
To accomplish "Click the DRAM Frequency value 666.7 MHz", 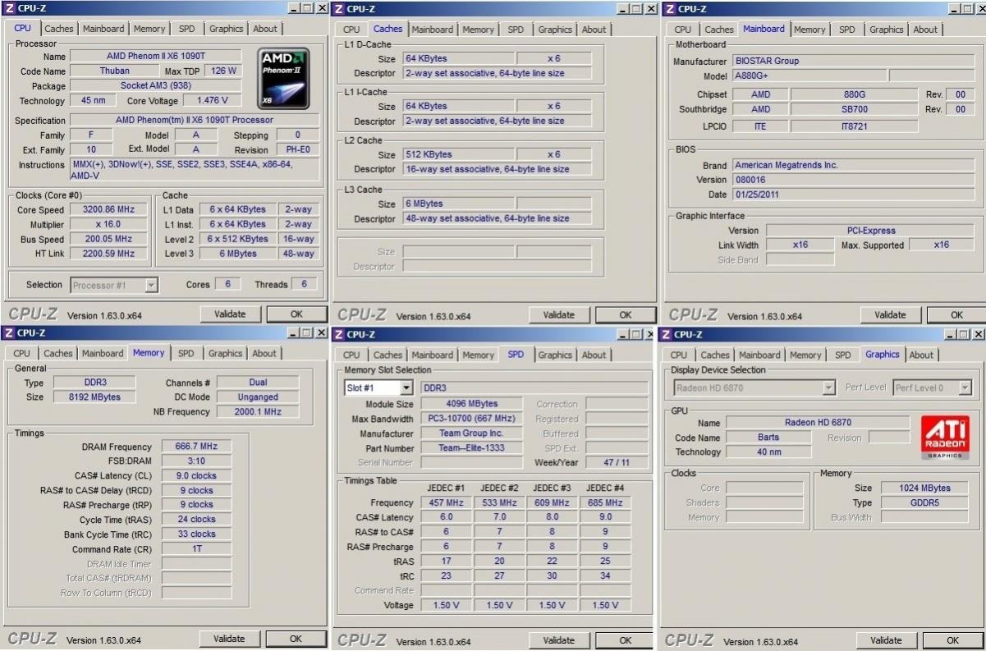I will click(197, 447).
